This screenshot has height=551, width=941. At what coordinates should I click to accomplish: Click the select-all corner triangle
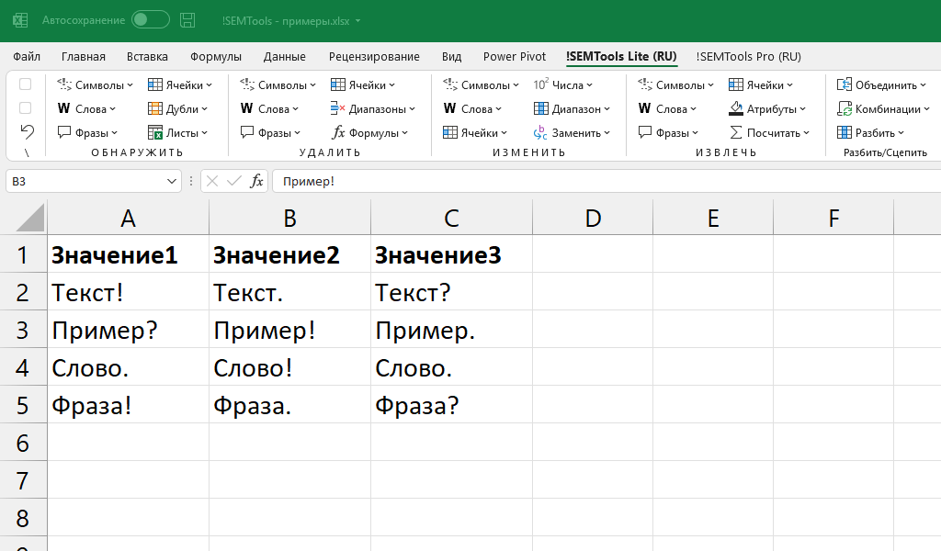coord(30,217)
